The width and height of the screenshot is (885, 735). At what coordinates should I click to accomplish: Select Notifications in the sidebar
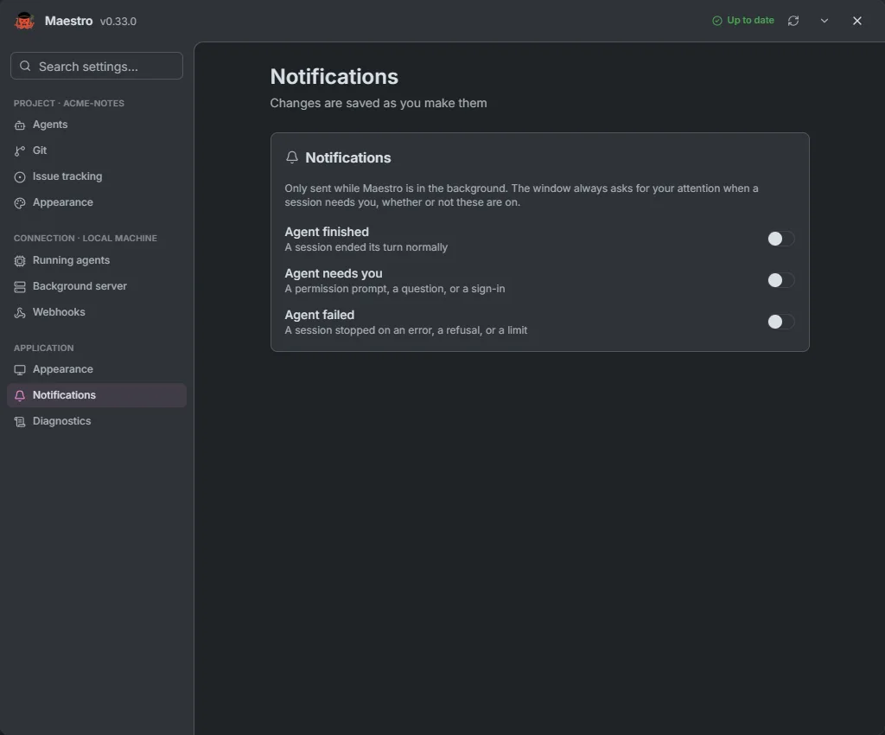tap(97, 395)
